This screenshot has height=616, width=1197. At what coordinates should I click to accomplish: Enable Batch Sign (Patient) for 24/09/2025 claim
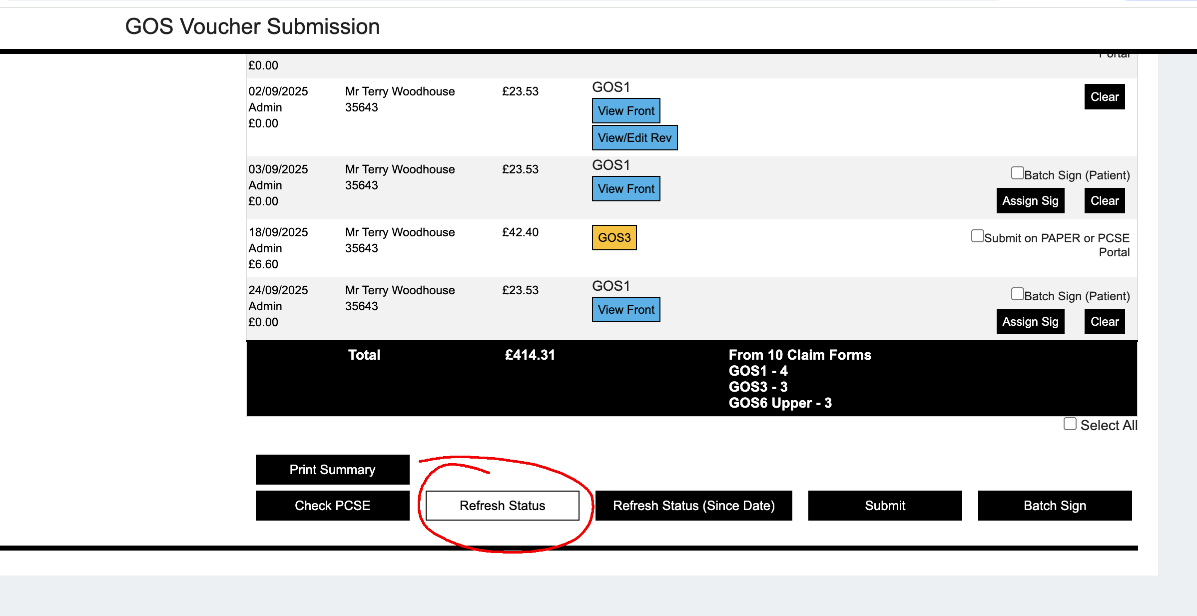click(1017, 294)
